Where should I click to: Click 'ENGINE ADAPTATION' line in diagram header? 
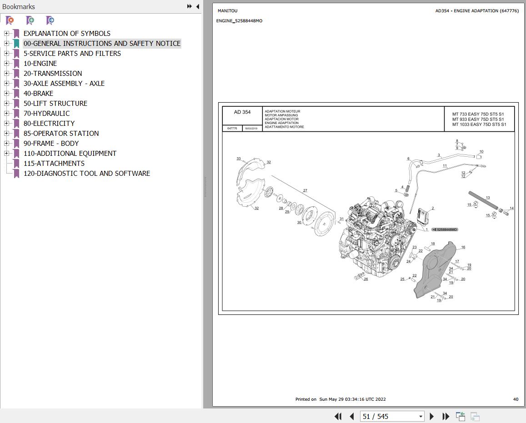pyautogui.click(x=281, y=123)
